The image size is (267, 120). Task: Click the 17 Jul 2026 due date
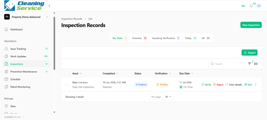185,83
